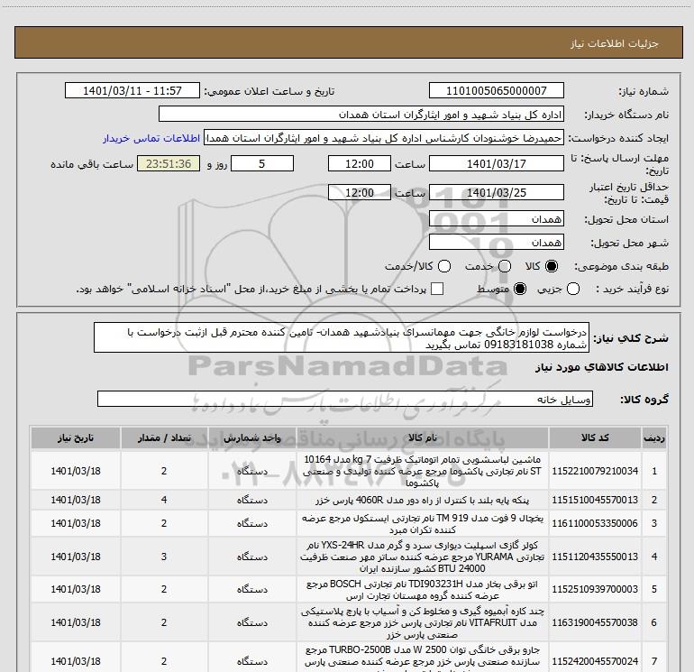
Task: Click the شرح کلی نیاز description box
Action: coord(342,338)
